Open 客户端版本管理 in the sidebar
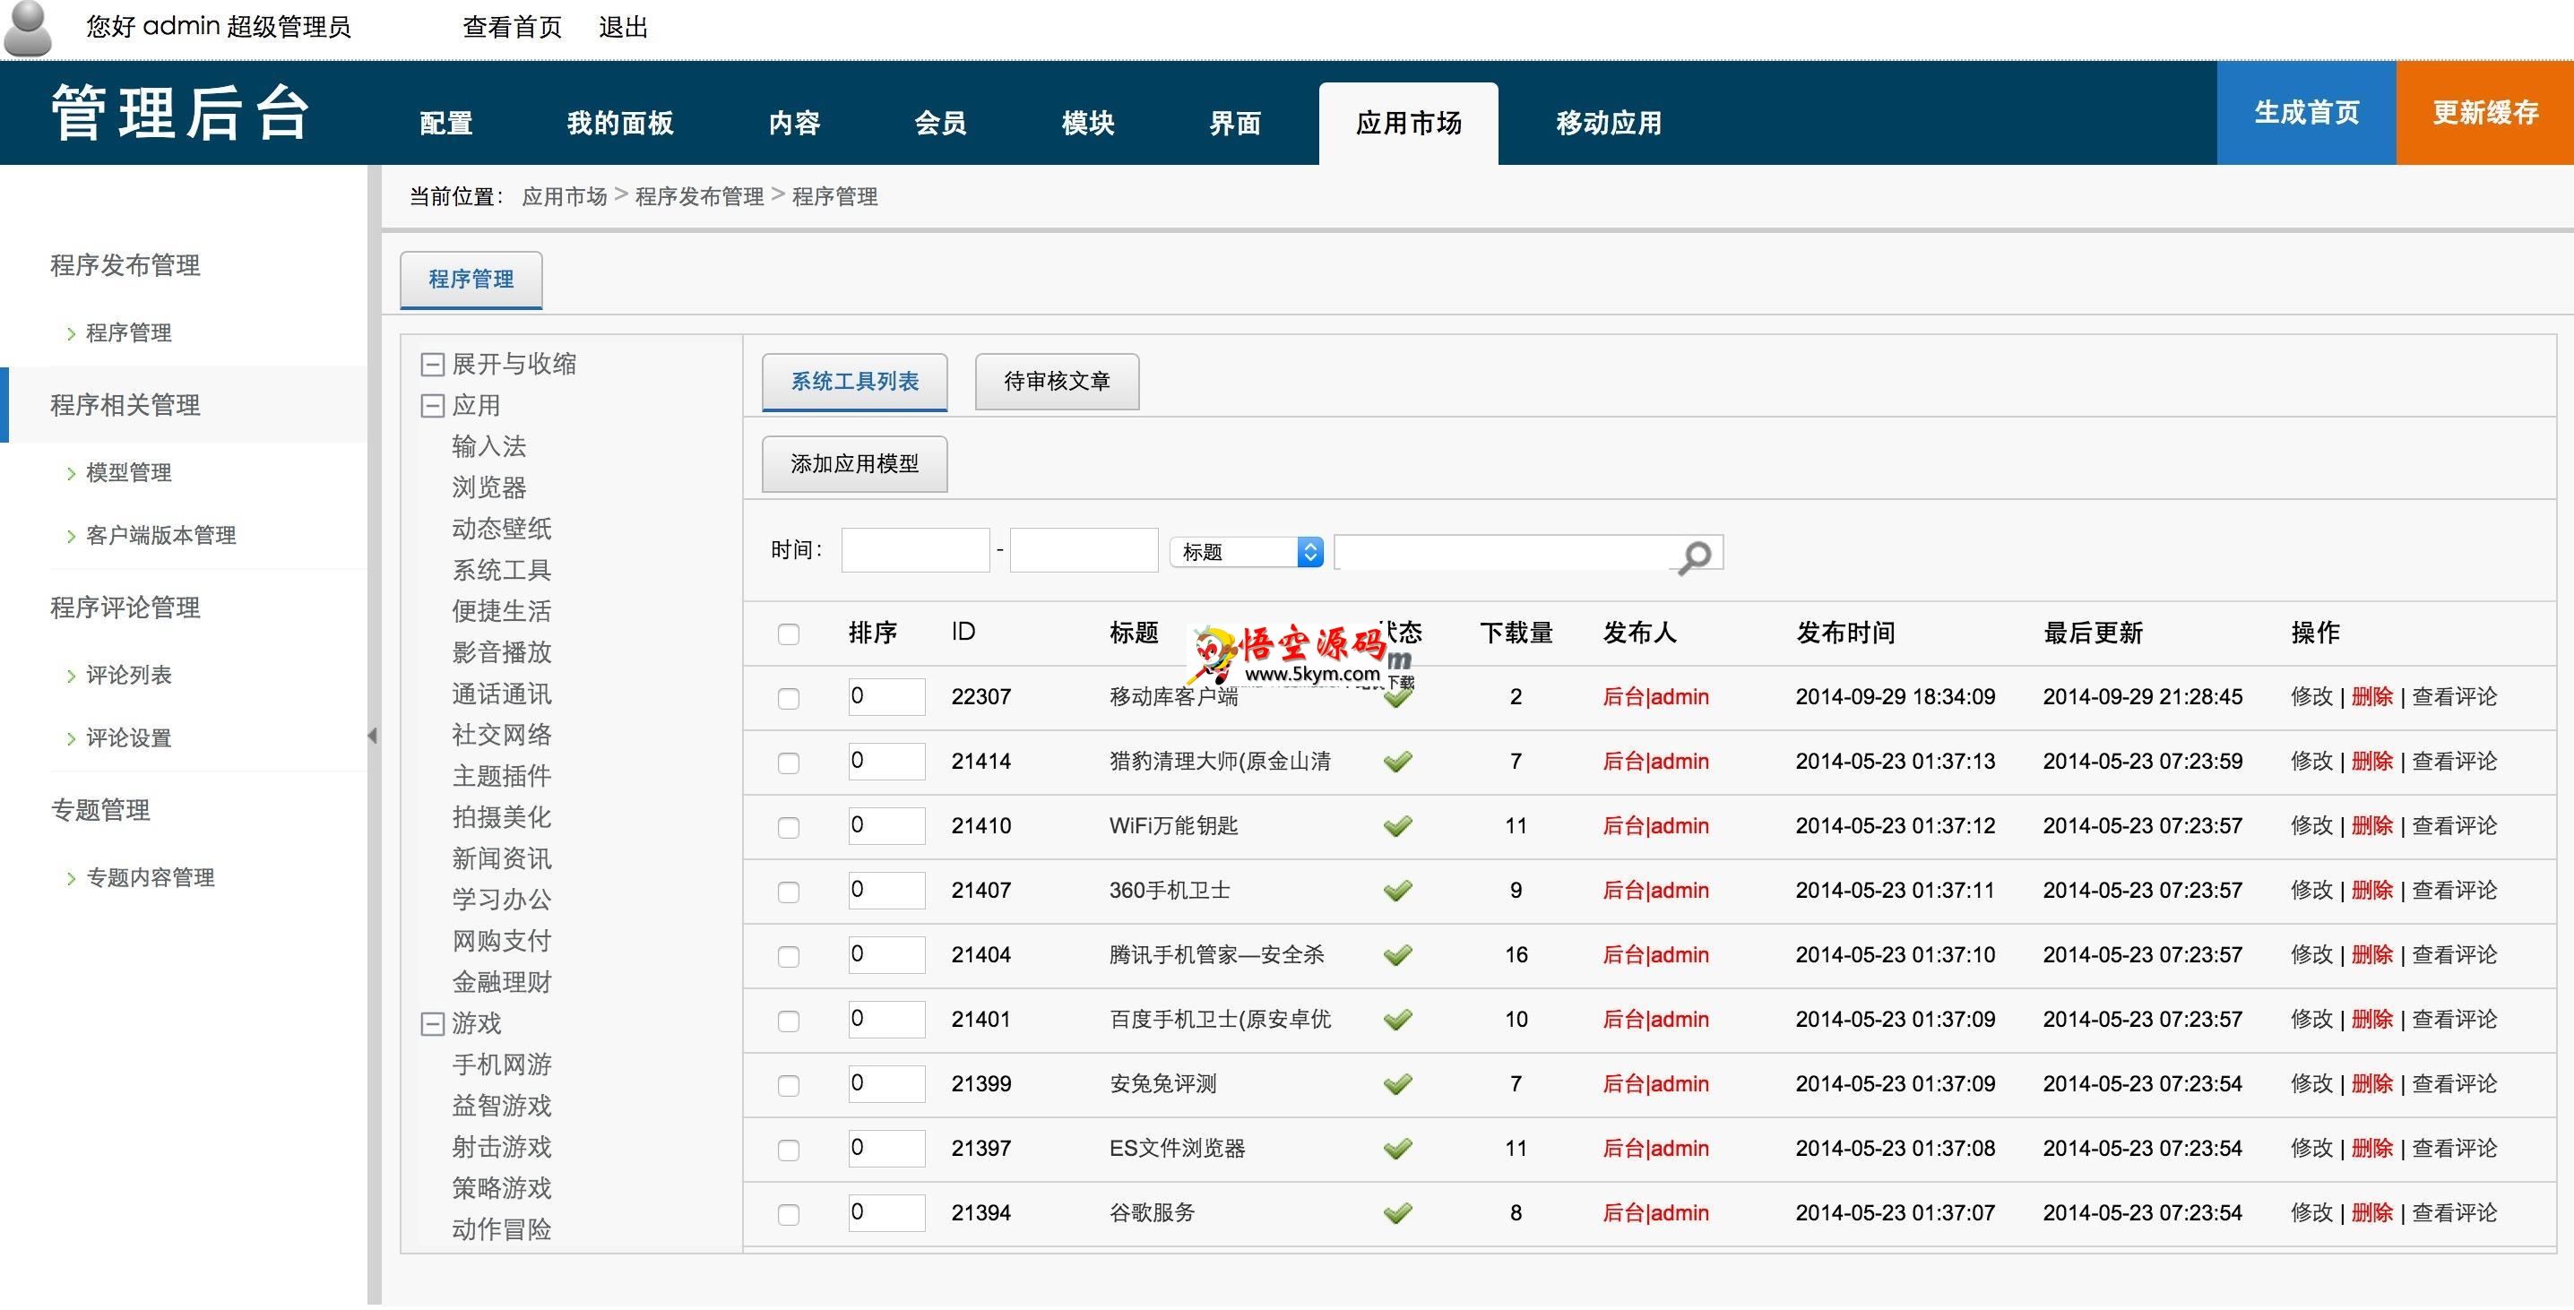 click(x=161, y=536)
